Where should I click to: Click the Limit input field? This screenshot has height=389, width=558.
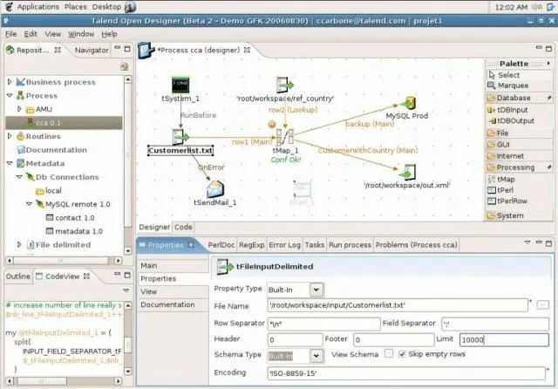[x=504, y=340]
